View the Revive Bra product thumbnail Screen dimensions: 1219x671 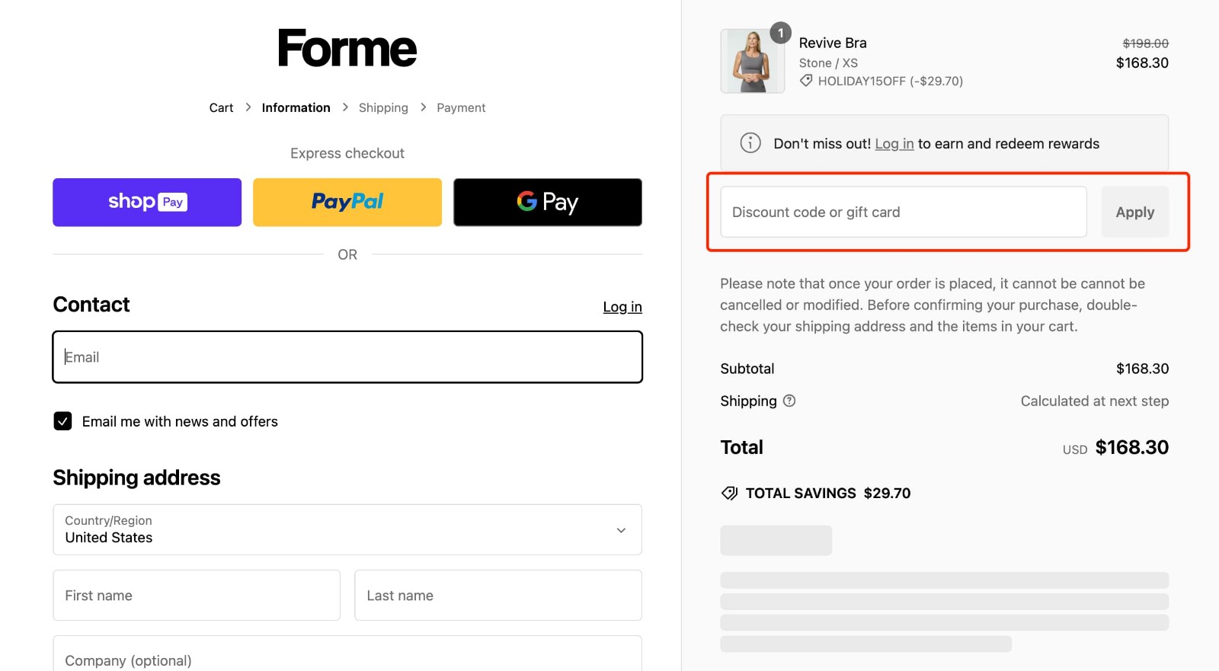(752, 61)
